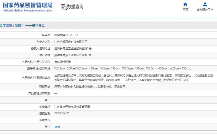The width and height of the screenshot is (217, 135).
Task: Select the value 苏宿械备20220133
Action: (x=66, y=35)
